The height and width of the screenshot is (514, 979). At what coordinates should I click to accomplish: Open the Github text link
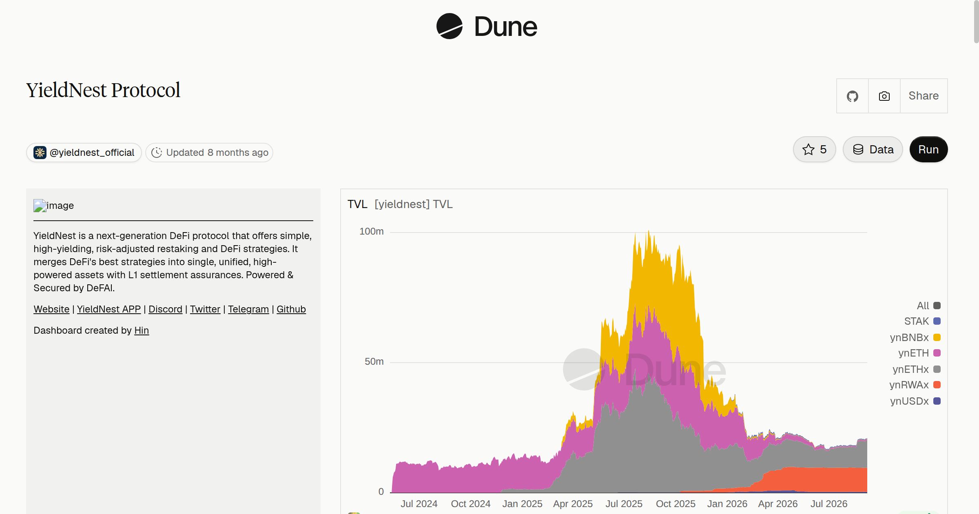click(x=291, y=309)
